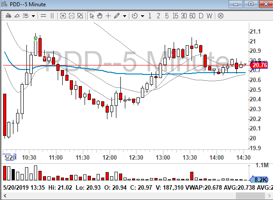Image resolution: width=273 pixels, height=200 pixels.
Task: Click the clock time-frame icon
Action: [x=135, y=16]
